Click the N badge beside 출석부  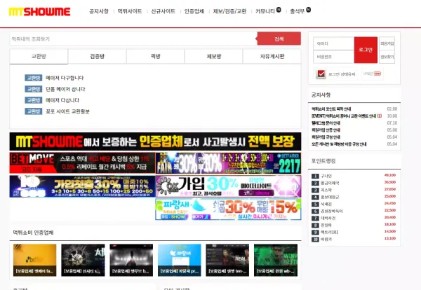coord(309,10)
